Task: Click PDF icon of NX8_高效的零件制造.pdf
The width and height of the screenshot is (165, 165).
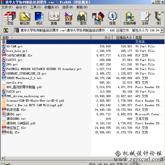Action: point(4,87)
